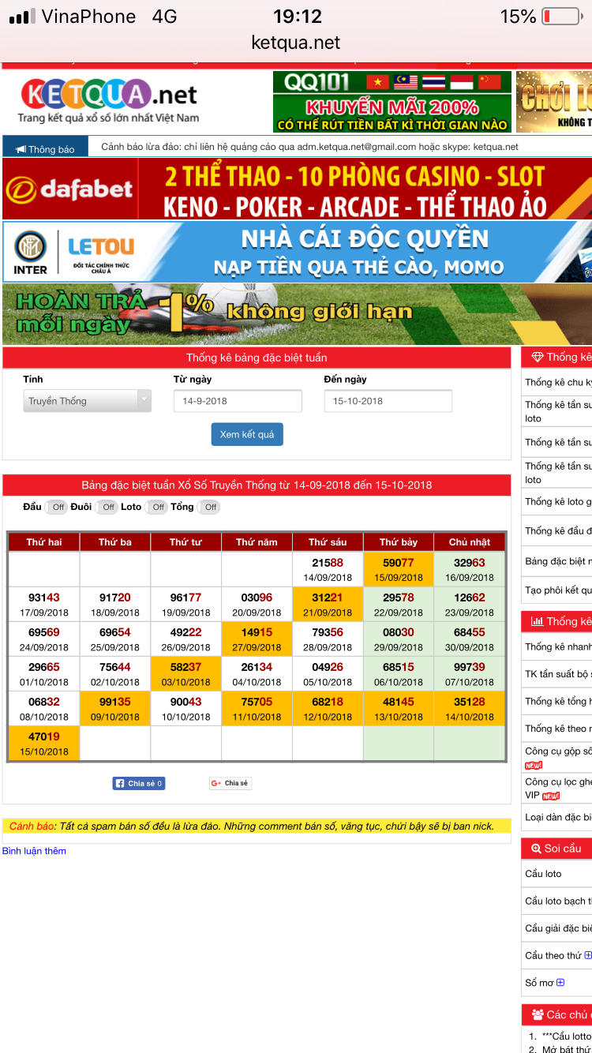Select result 99739 on 07/10/2018
The height and width of the screenshot is (1053, 592).
click(x=470, y=673)
